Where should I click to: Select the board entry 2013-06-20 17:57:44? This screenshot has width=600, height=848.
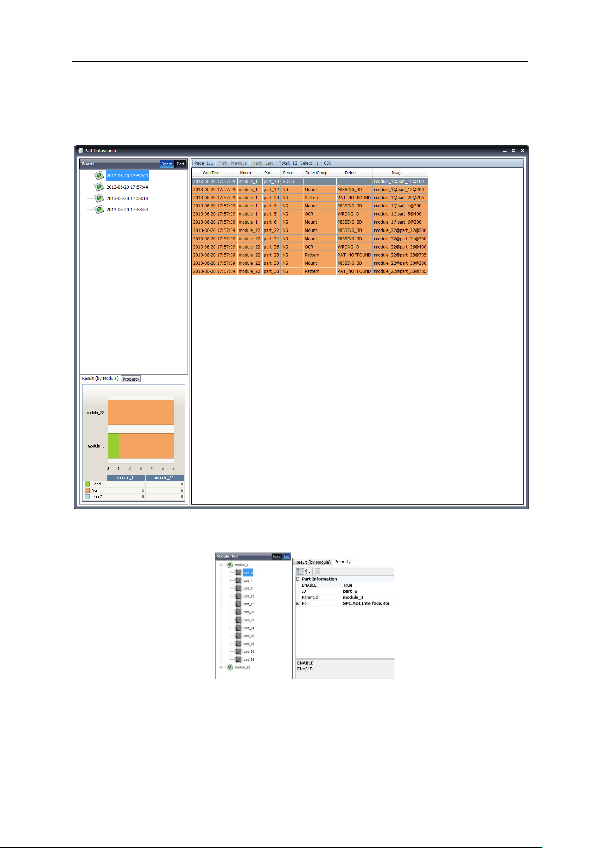click(x=127, y=187)
